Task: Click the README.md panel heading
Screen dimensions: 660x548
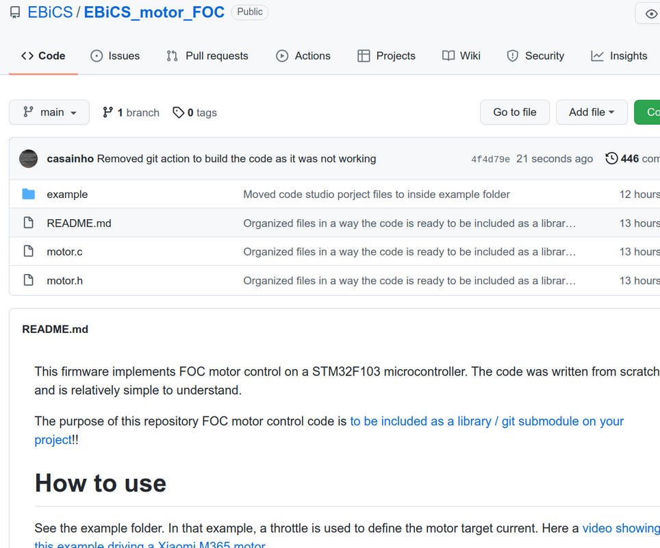Action: (55, 329)
